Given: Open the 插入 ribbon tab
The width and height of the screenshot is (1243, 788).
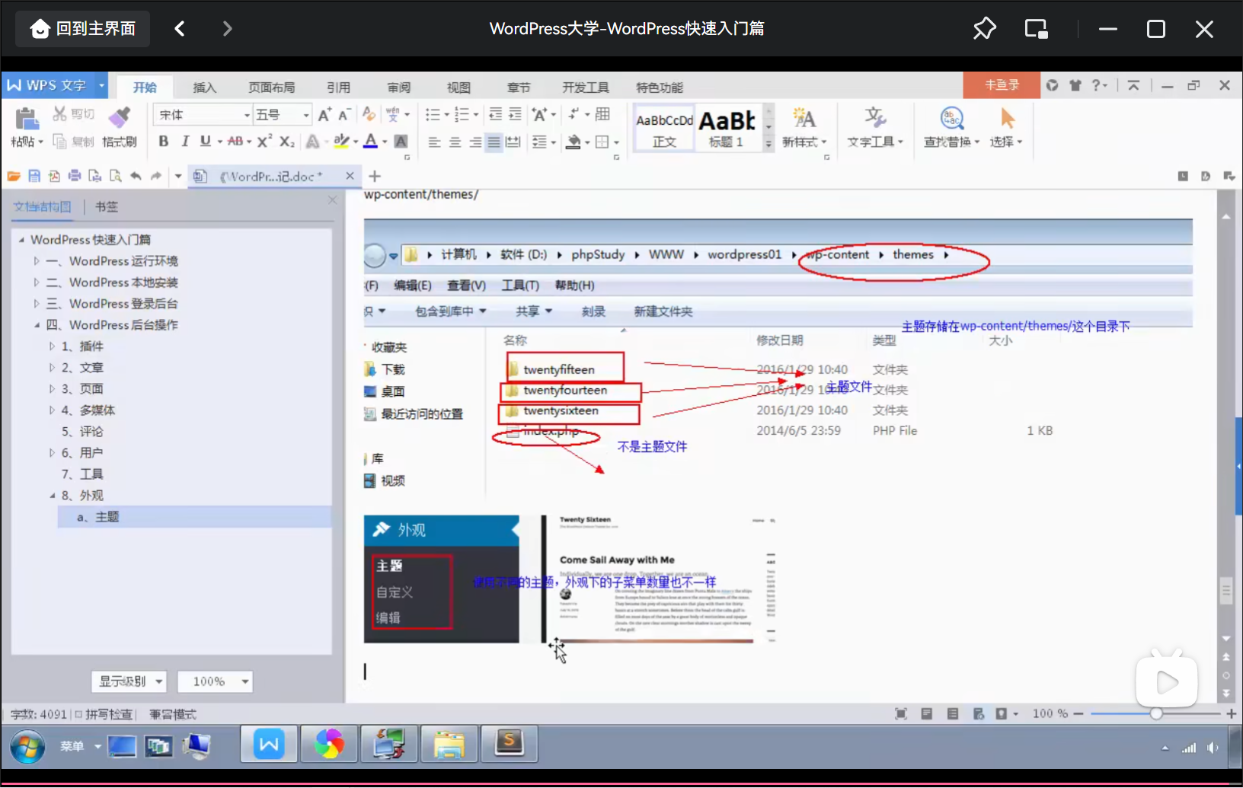Looking at the screenshot, I should 204,88.
